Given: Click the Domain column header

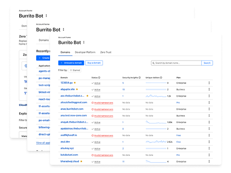Looking at the screenshot, I should 64,77.
